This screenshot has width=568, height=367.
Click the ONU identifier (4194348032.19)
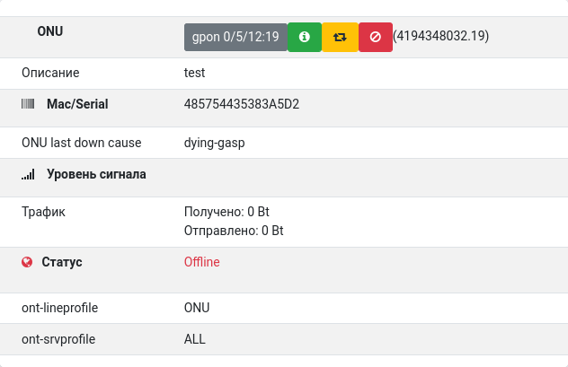[440, 38]
